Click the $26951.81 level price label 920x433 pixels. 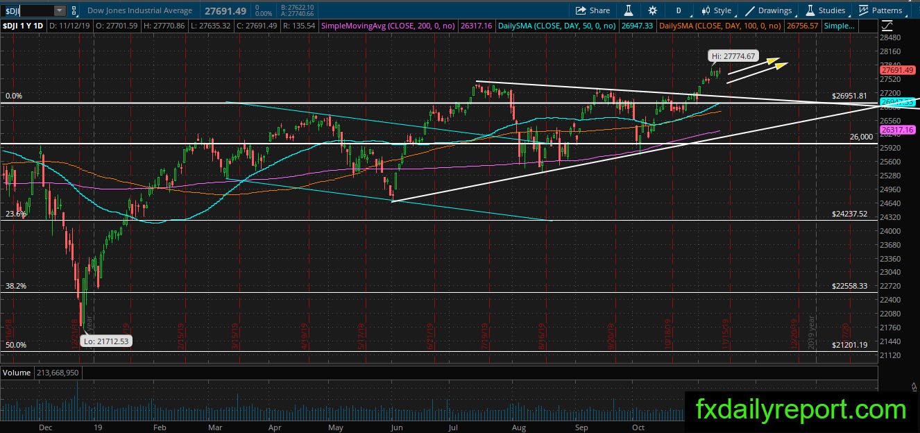849,96
